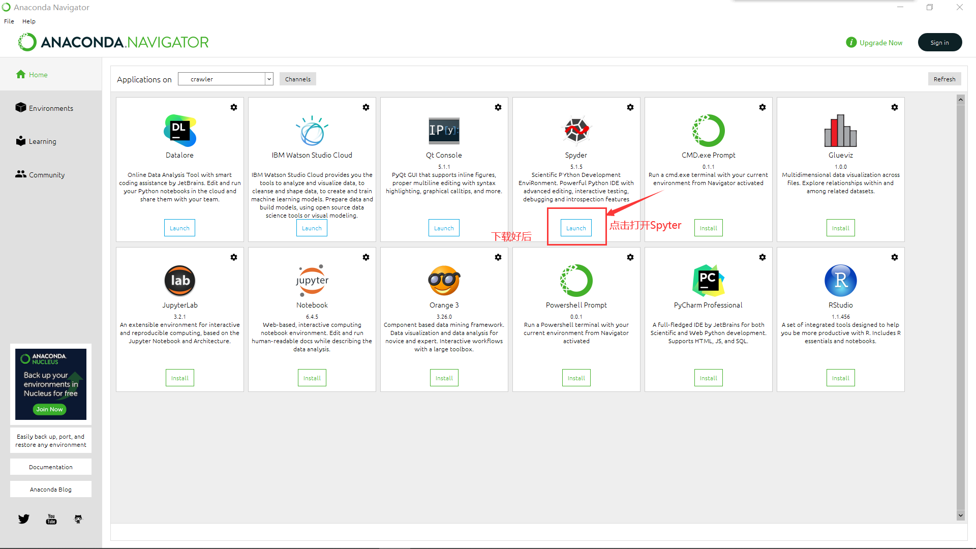Open the YouTube icon link
Viewport: 976px width, 549px height.
pos(51,519)
